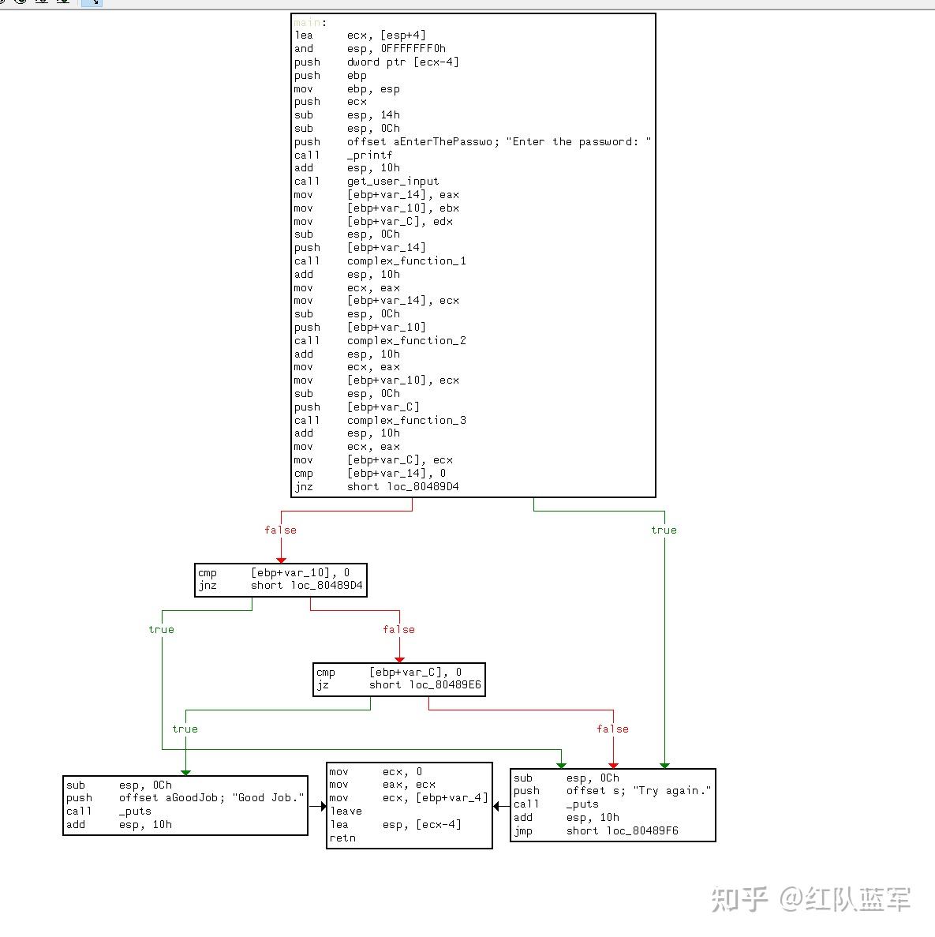Image resolution: width=935 pixels, height=937 pixels.
Task: Click the 'push [ebp+var_14]' instruction
Action: click(x=360, y=247)
